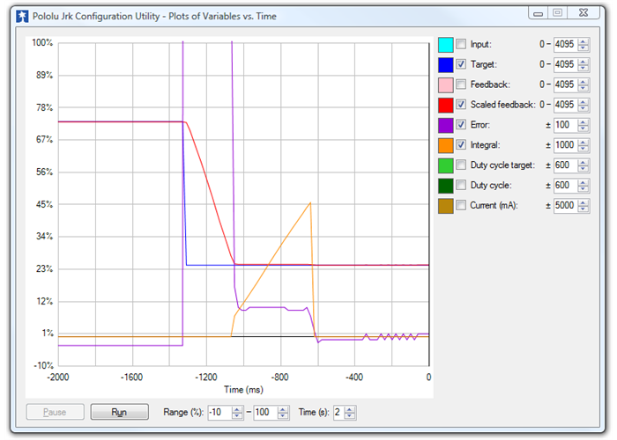This screenshot has height=440, width=617.
Task: Click the Range minimum input field
Action: tap(216, 412)
